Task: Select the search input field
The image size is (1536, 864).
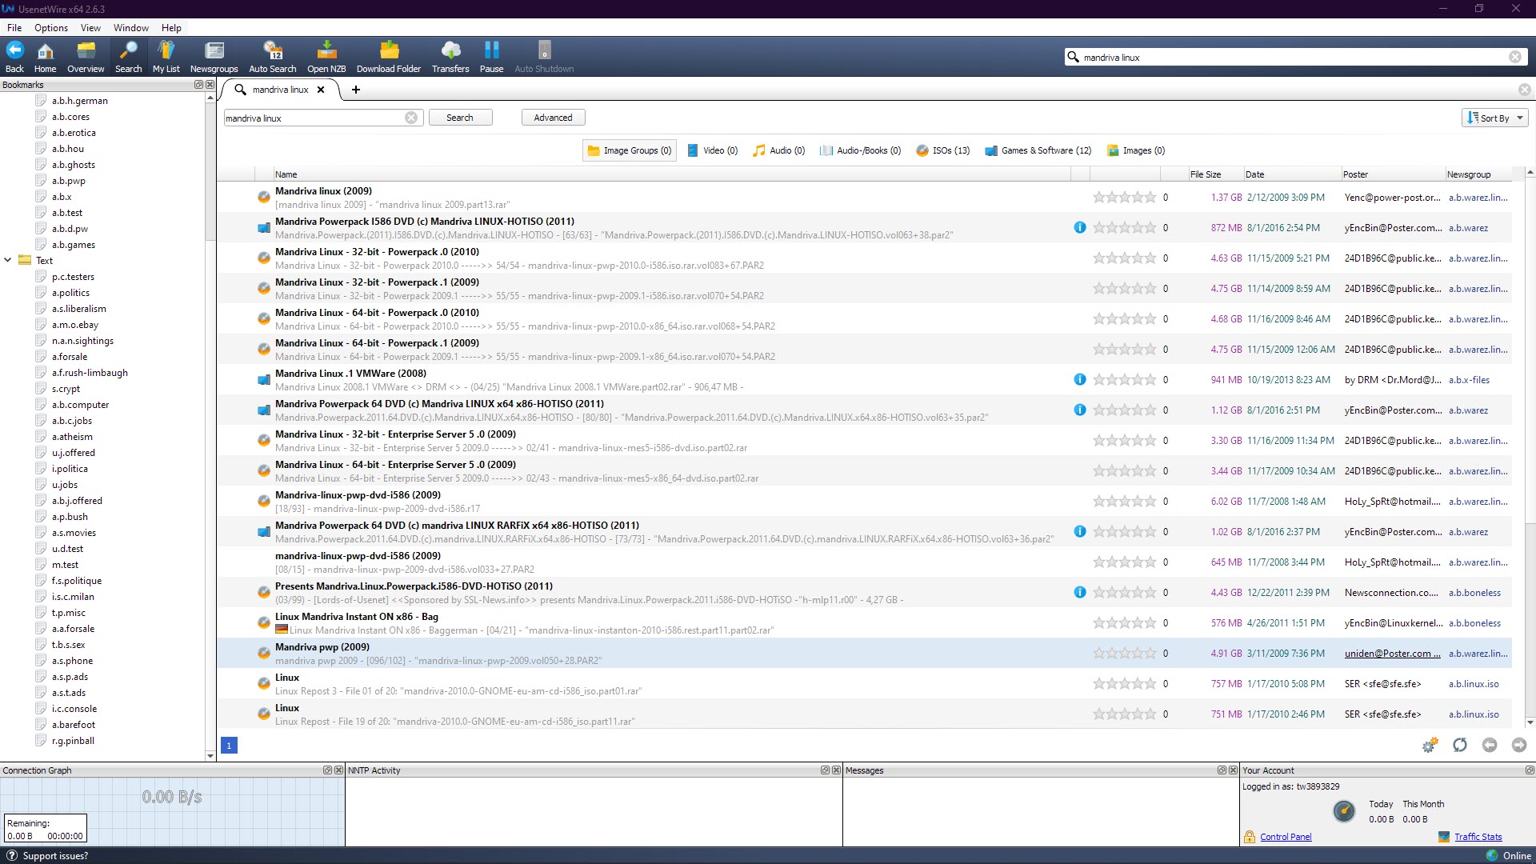Action: (317, 117)
